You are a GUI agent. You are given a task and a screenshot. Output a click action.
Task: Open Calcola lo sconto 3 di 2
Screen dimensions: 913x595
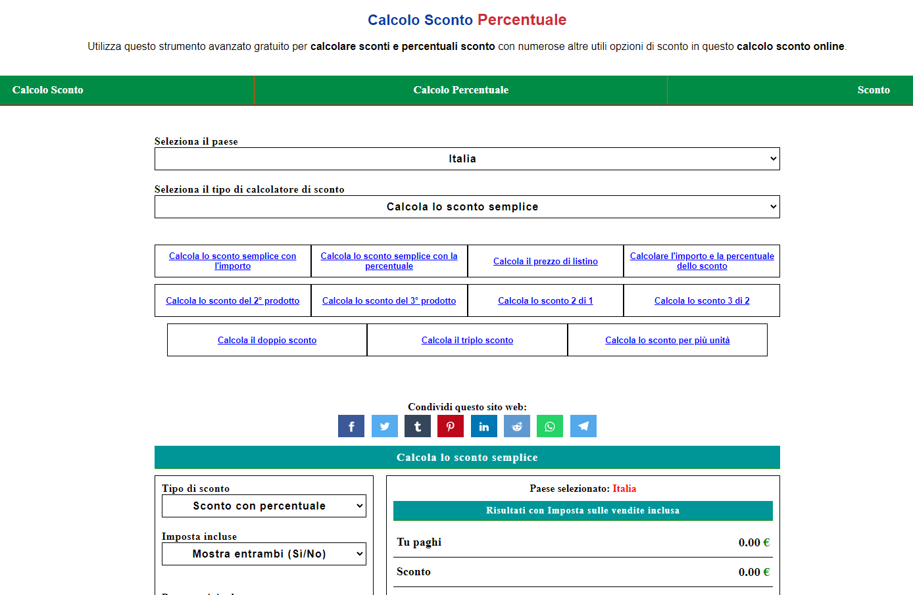[x=702, y=300]
